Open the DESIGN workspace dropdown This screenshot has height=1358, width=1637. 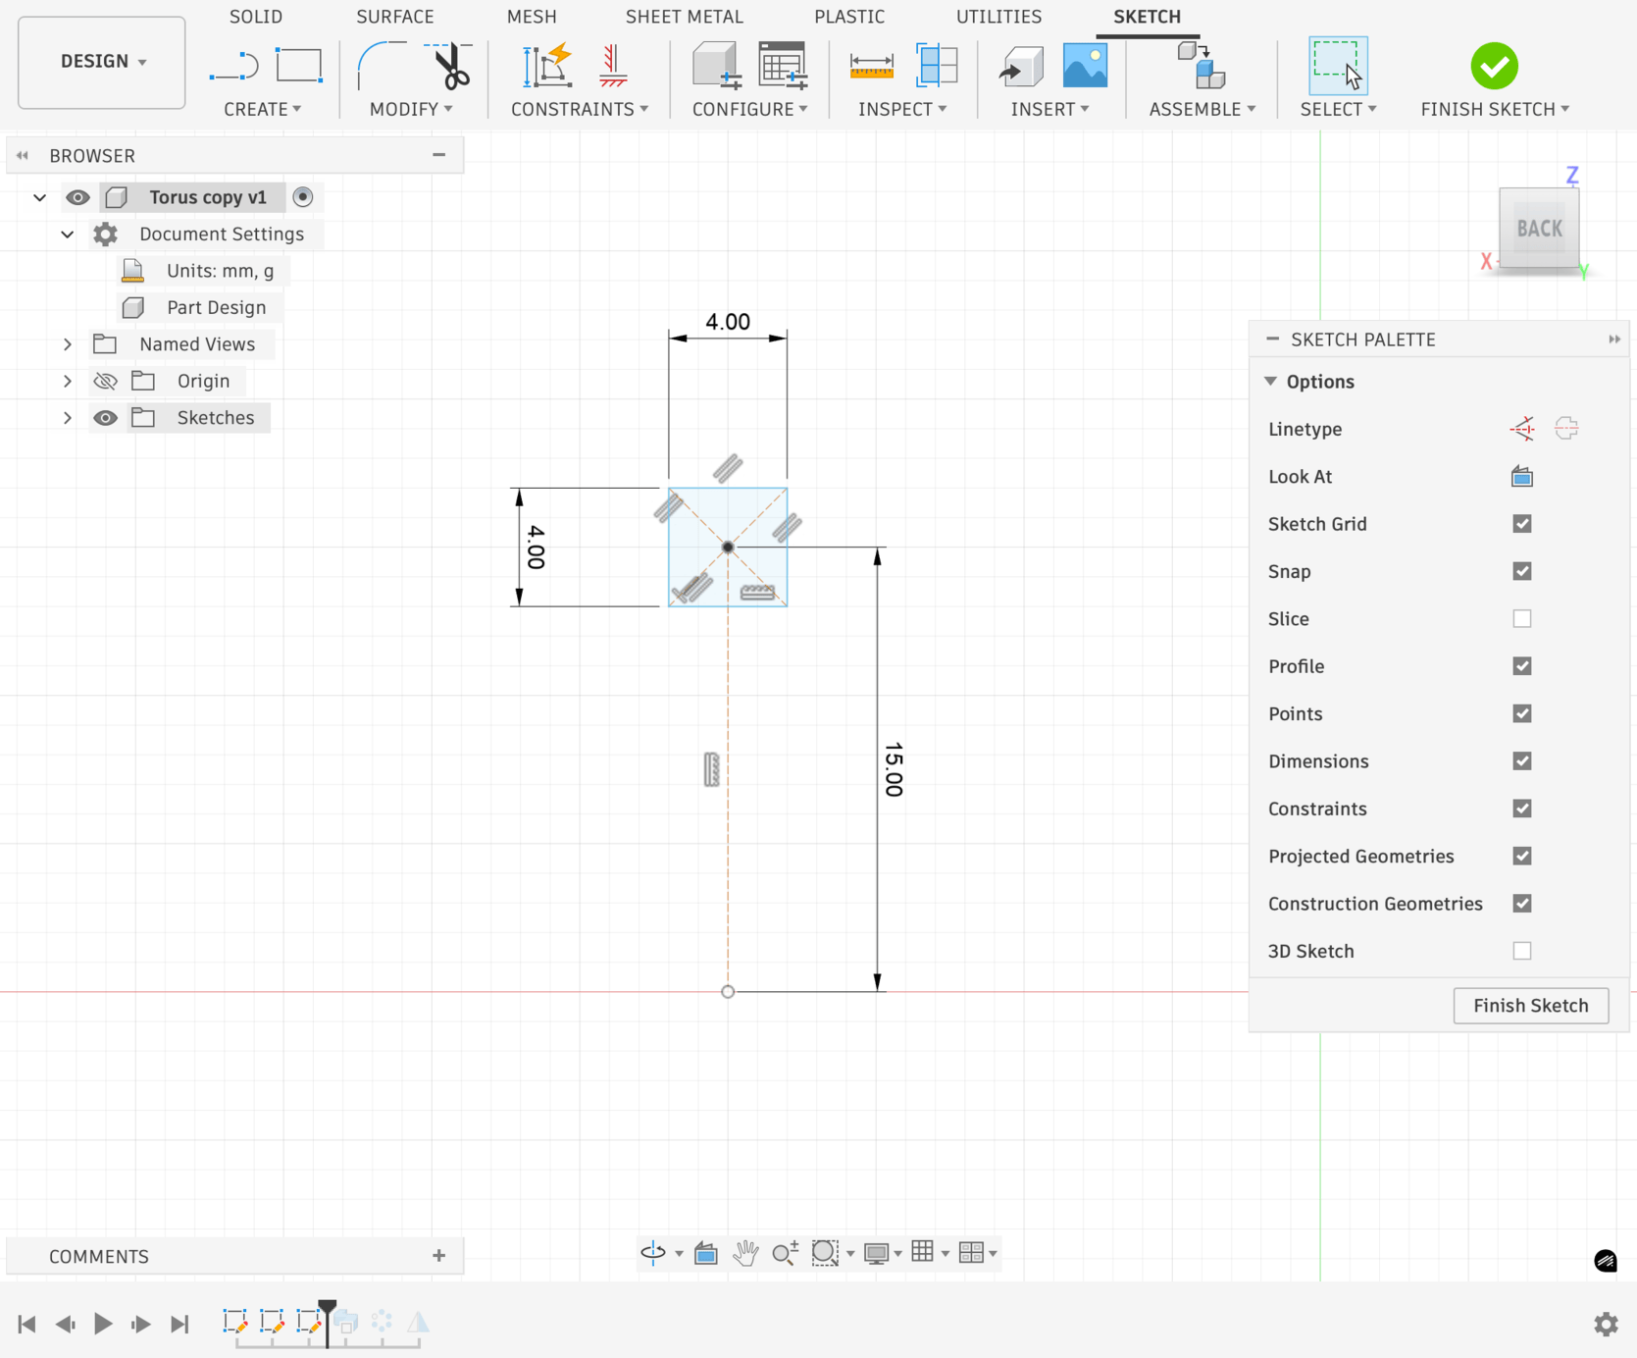102,62
